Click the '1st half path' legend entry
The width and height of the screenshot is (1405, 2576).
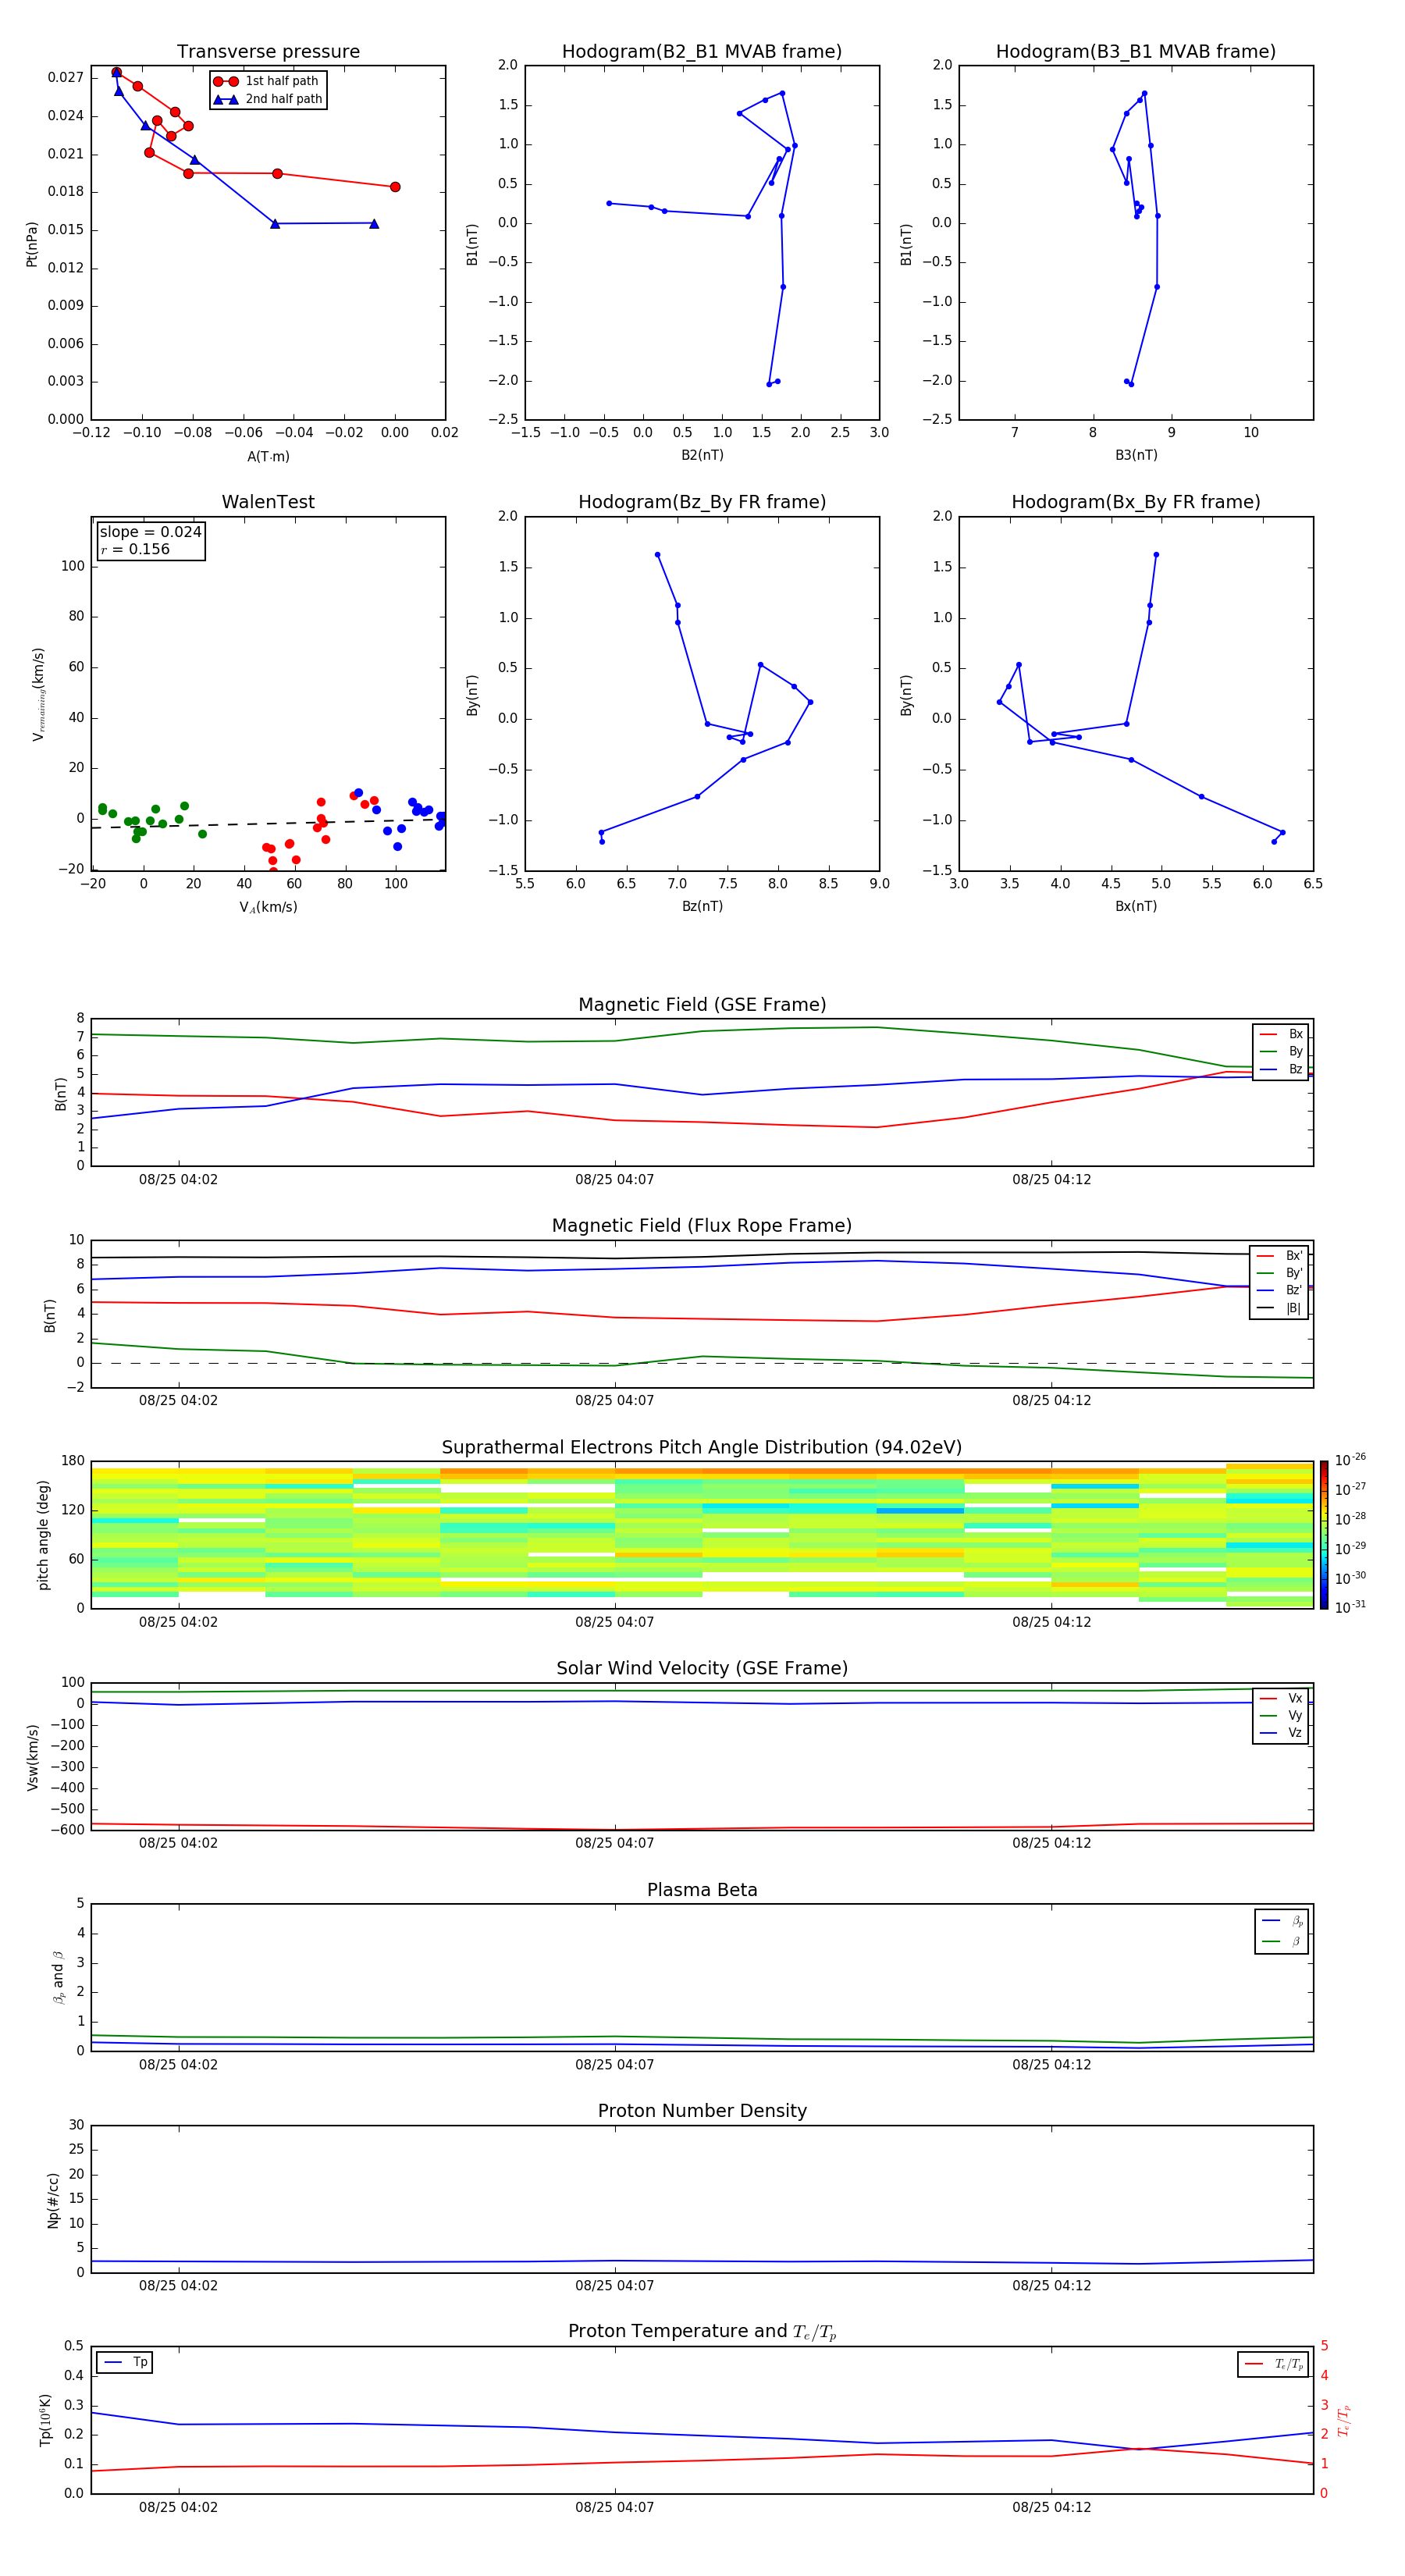pyautogui.click(x=266, y=81)
